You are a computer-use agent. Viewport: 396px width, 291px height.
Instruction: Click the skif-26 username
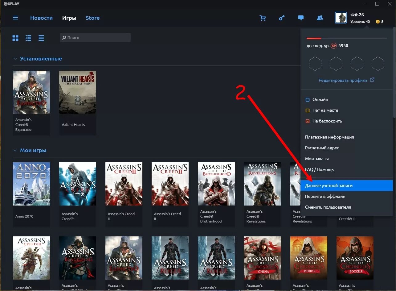tap(357, 15)
